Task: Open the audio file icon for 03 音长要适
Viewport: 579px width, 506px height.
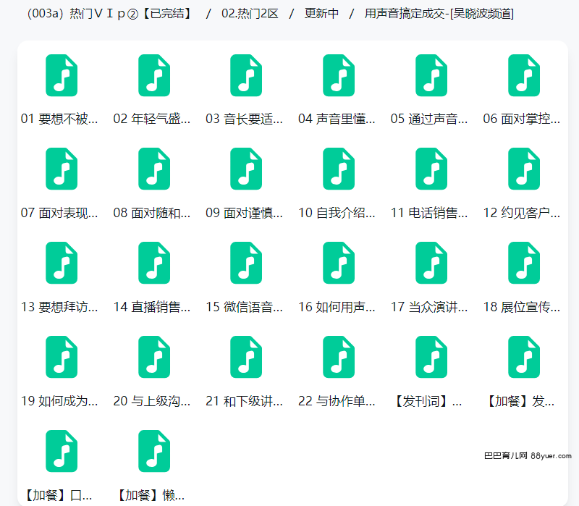Action: (x=246, y=75)
